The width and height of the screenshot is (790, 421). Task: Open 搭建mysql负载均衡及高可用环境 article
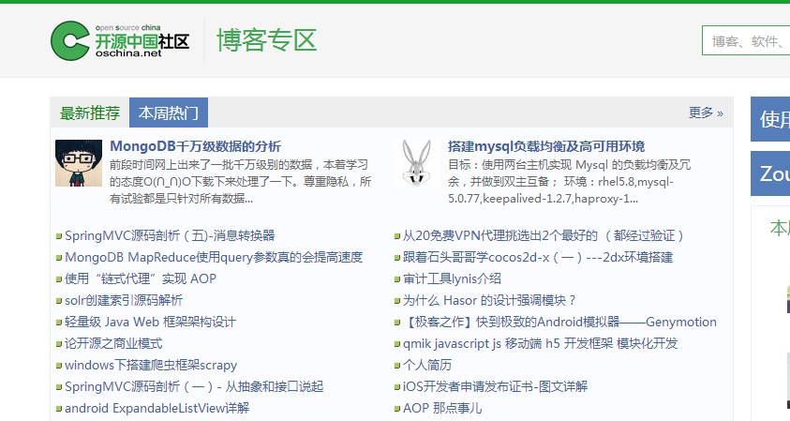[546, 146]
